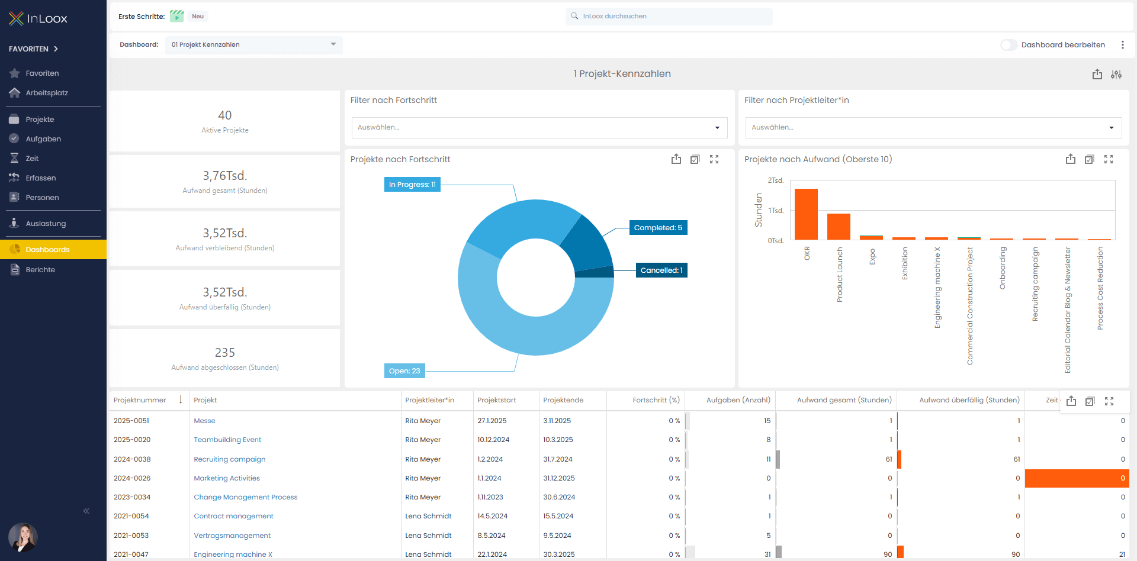Screen dimensions: 1137x561
Task: Open the three-dot menu at top right
Action: [x=1123, y=45]
